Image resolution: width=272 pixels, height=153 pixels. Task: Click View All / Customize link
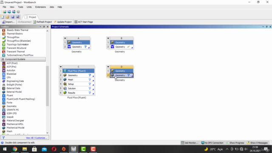[x=37, y=138]
